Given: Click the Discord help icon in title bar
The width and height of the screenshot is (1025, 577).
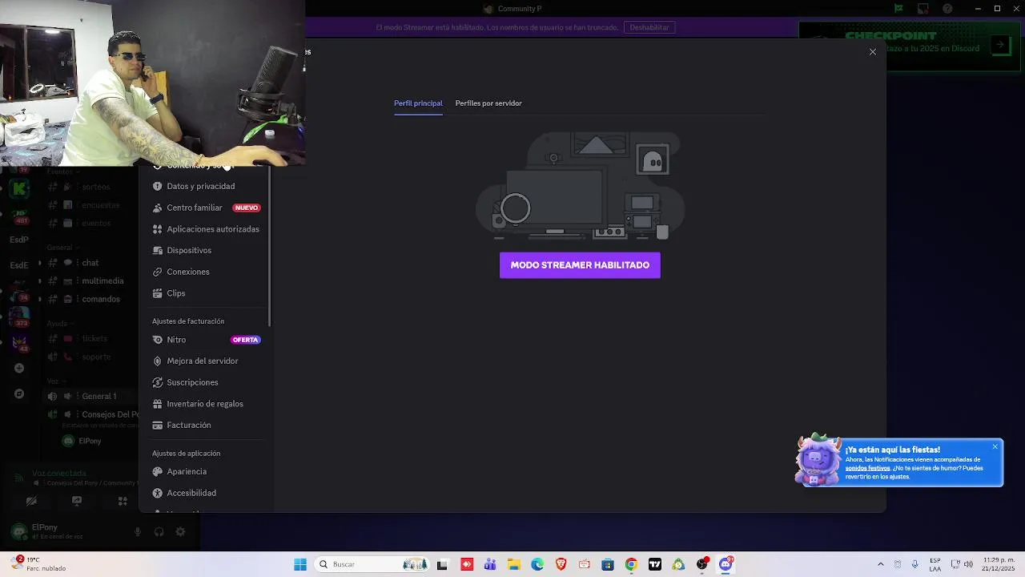Looking at the screenshot, I should (948, 9).
